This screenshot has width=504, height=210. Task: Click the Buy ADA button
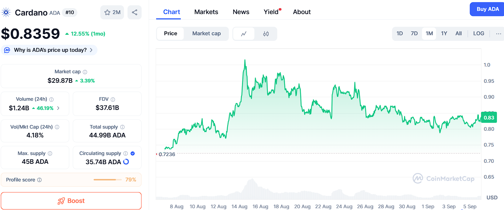(487, 9)
